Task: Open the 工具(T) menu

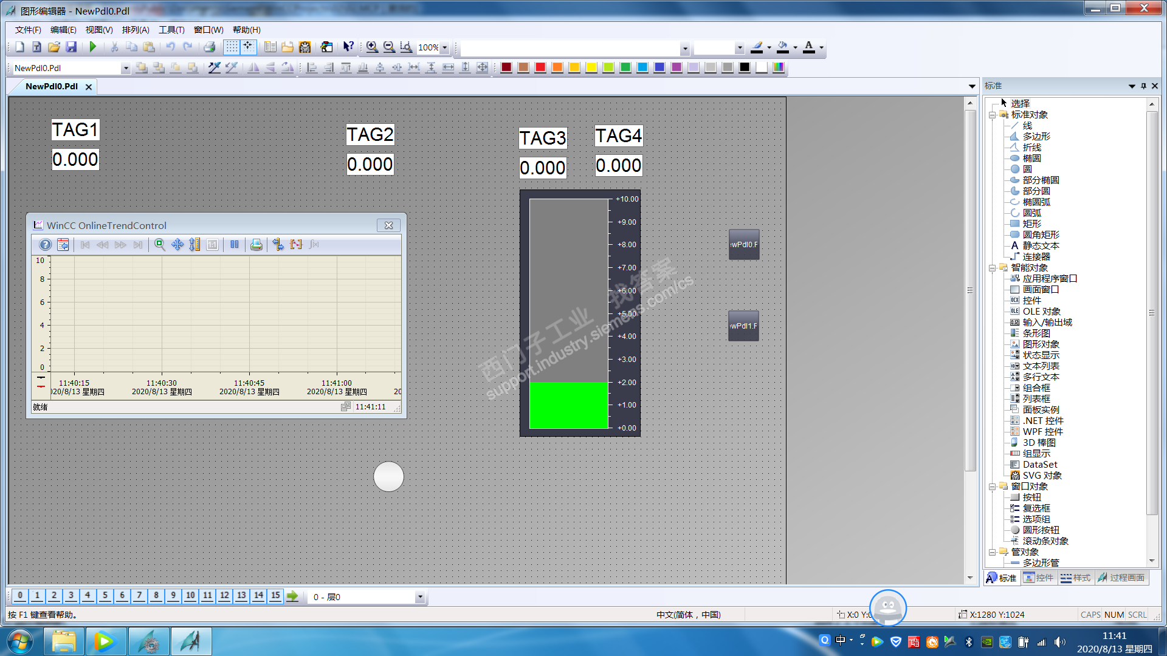Action: coord(171,30)
